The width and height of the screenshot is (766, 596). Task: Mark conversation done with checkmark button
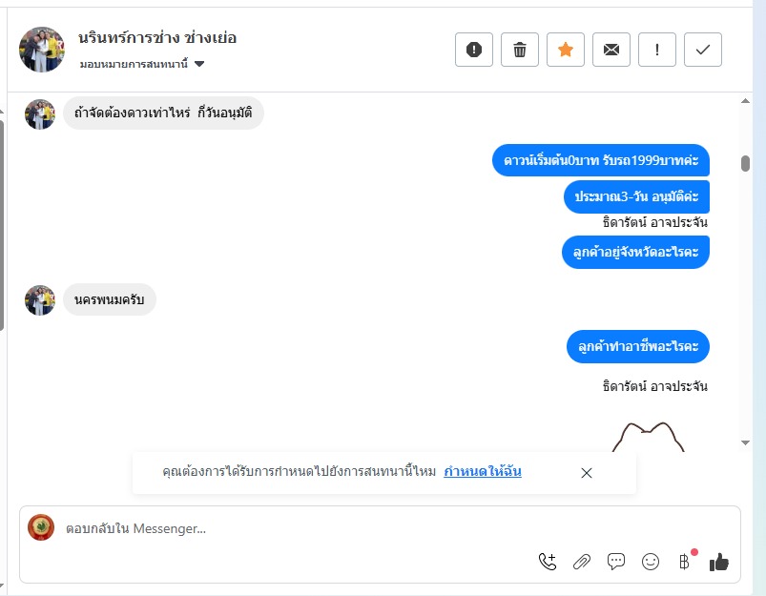tap(703, 50)
